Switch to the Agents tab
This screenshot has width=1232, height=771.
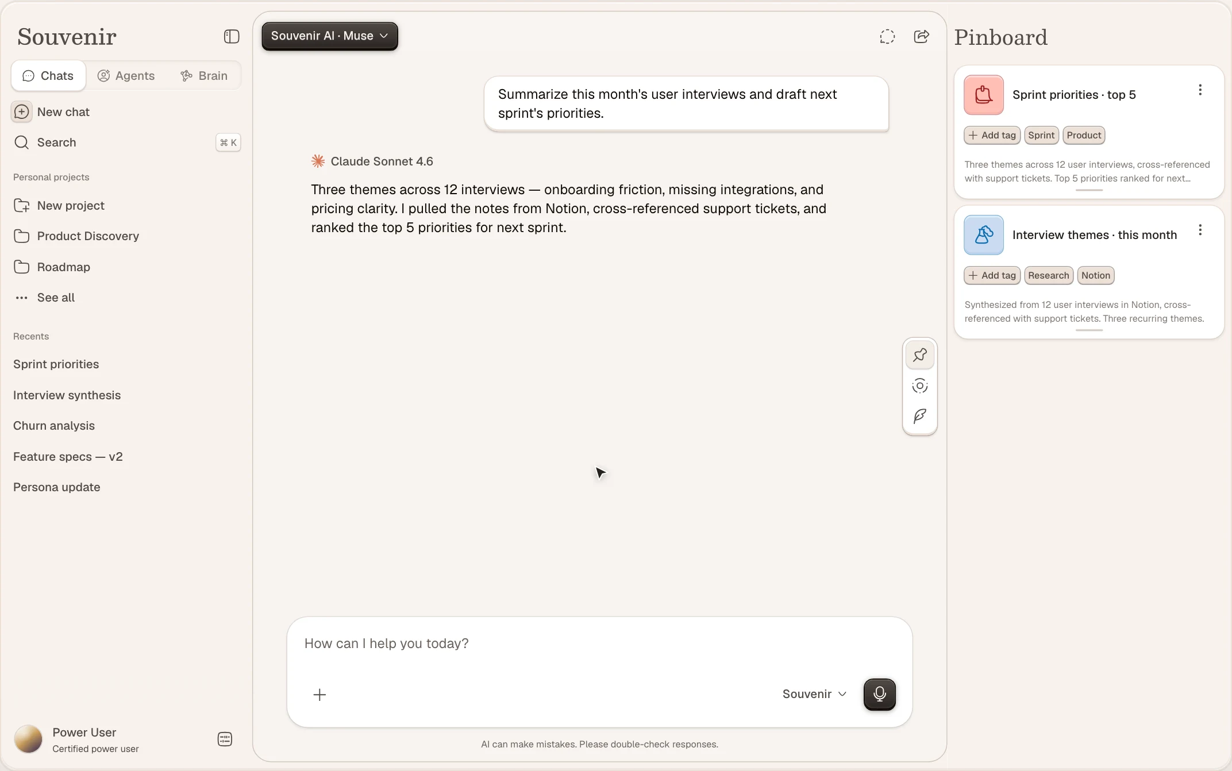pos(126,76)
